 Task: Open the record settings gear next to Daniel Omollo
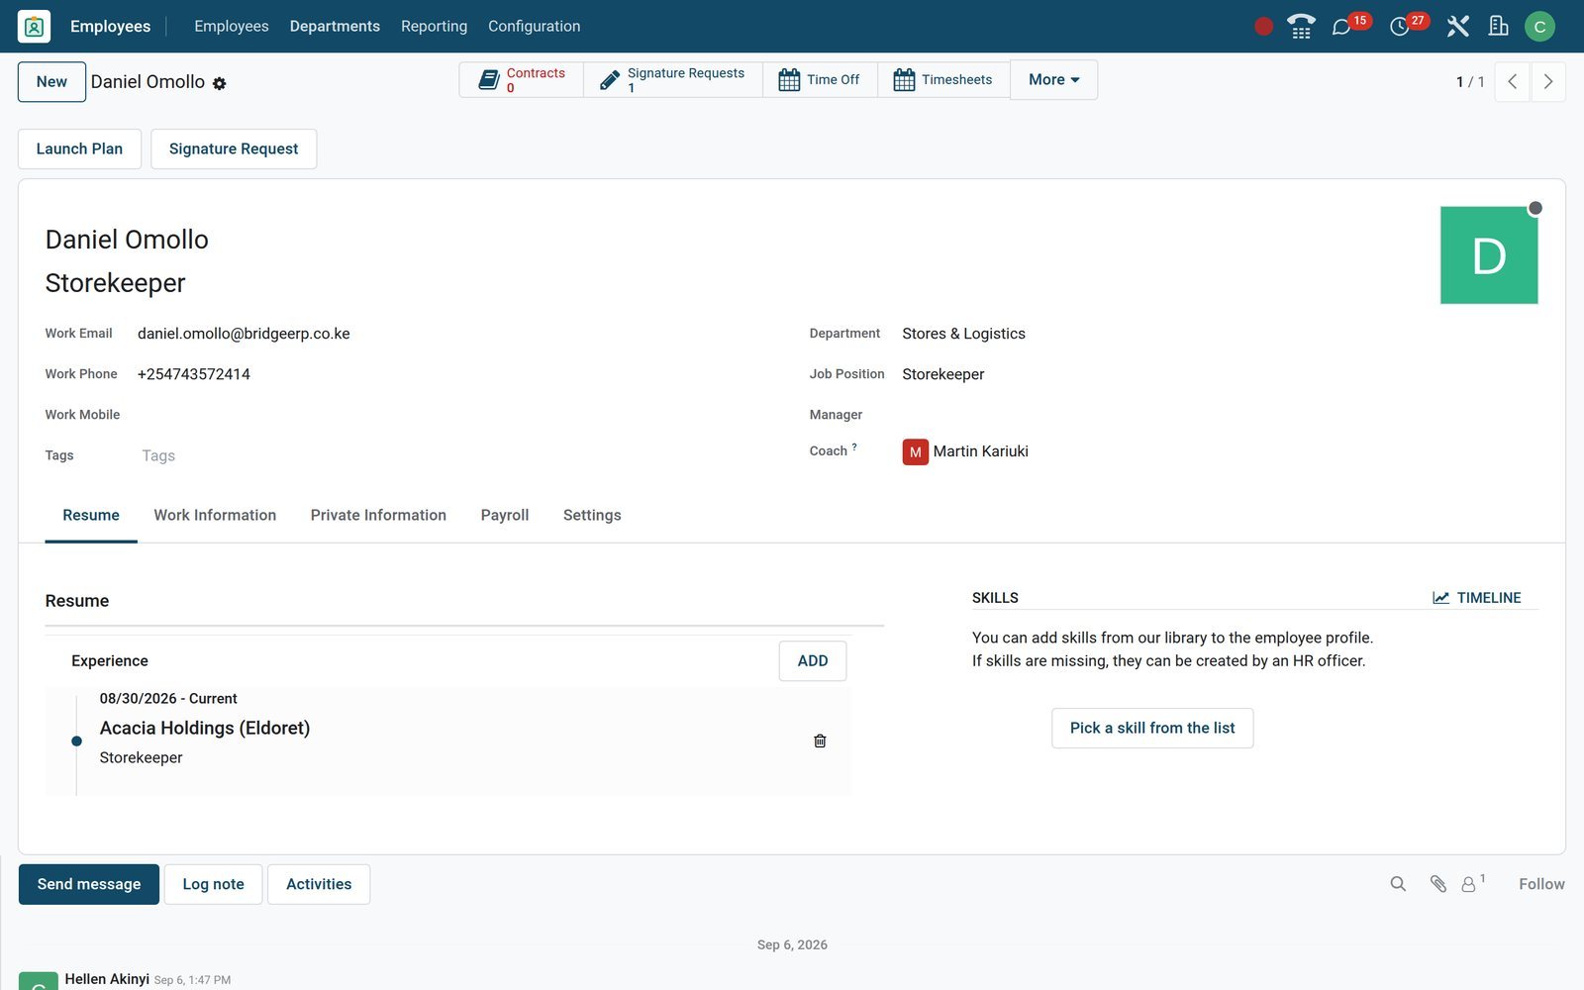coord(220,84)
